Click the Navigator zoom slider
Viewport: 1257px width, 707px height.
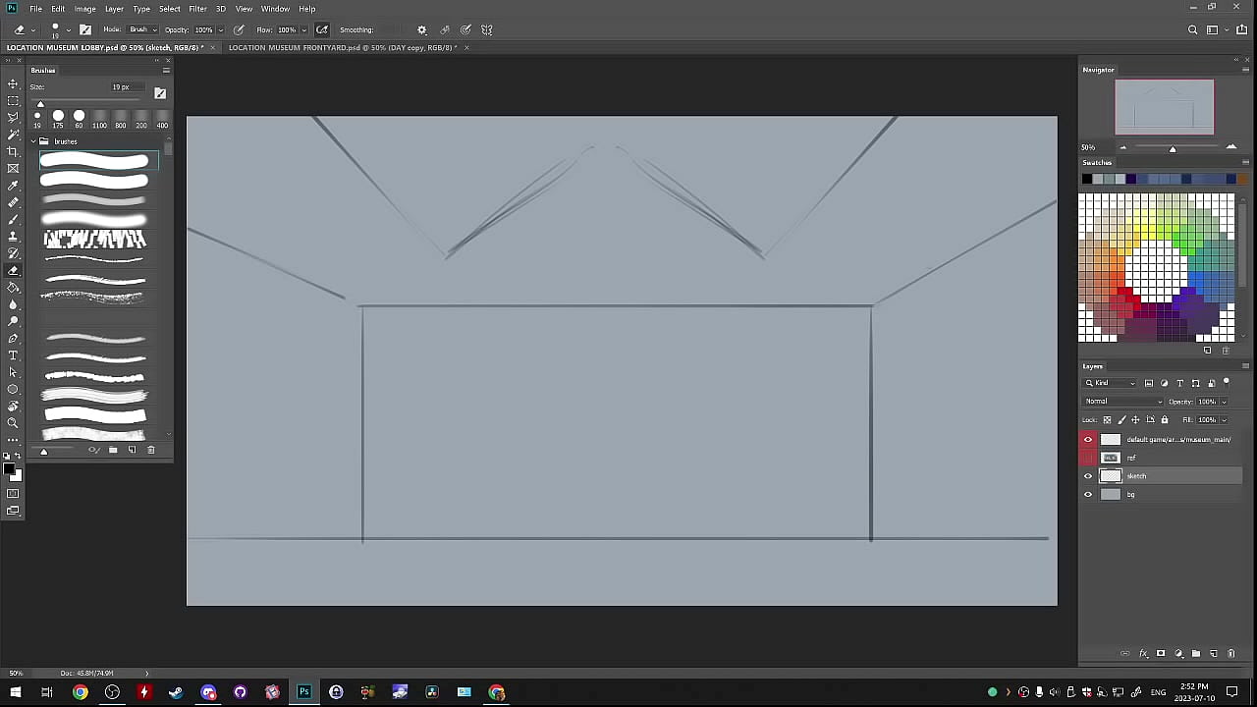pyautogui.click(x=1173, y=148)
